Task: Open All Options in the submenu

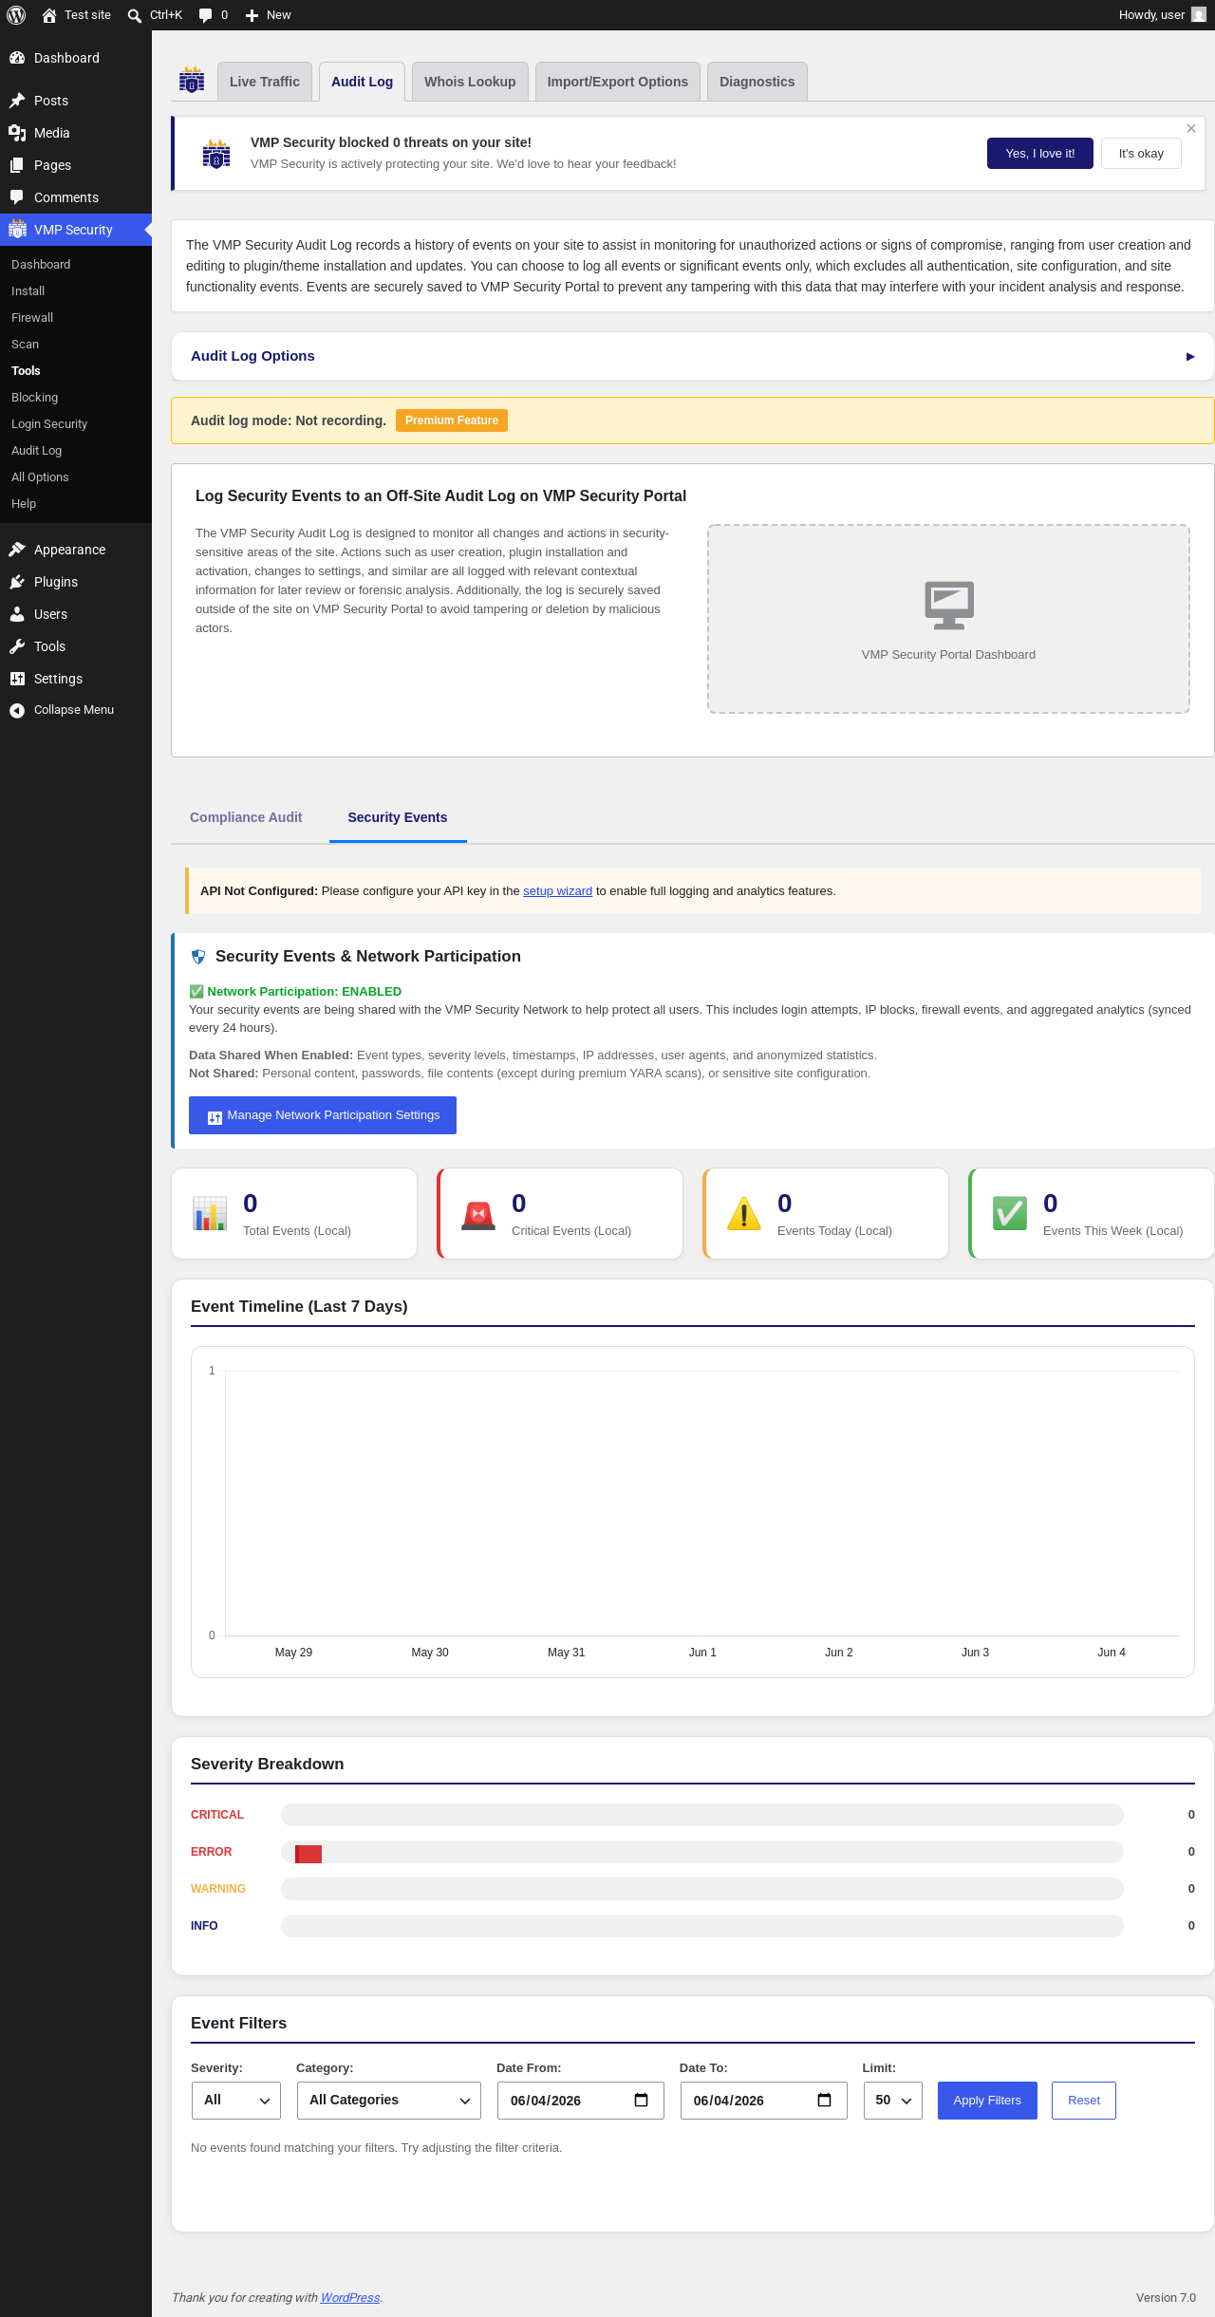Action: 40,477
